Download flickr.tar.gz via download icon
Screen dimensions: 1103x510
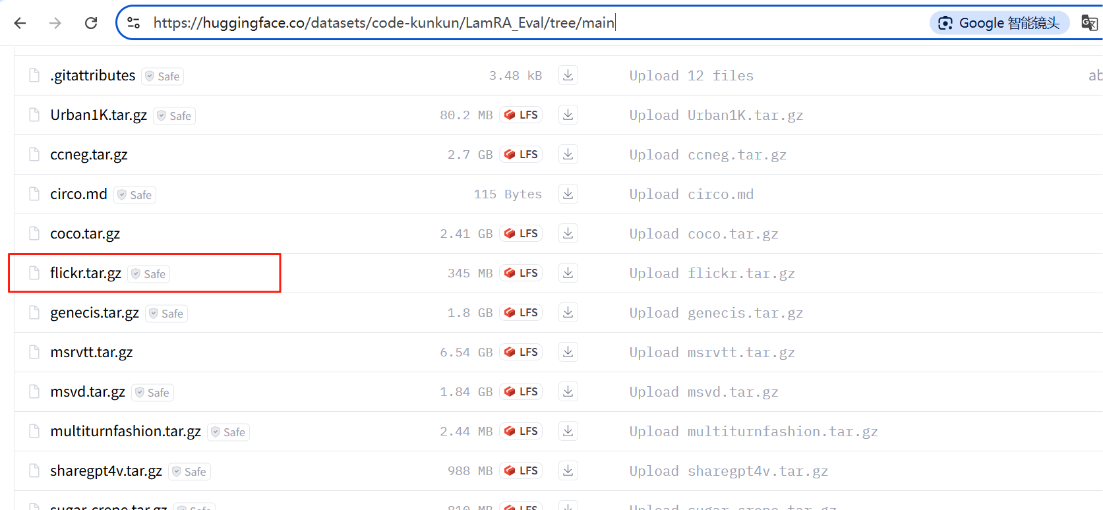tap(568, 273)
